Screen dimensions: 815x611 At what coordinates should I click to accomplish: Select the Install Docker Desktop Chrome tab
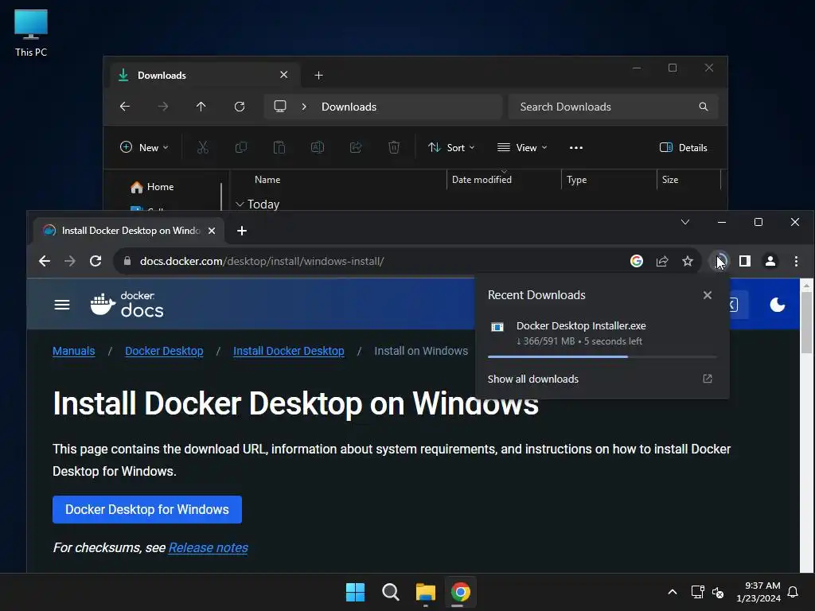click(x=129, y=231)
